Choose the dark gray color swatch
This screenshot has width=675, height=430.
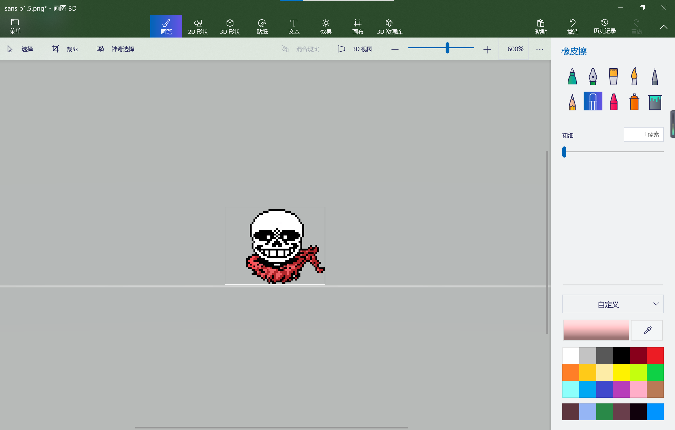click(x=605, y=356)
